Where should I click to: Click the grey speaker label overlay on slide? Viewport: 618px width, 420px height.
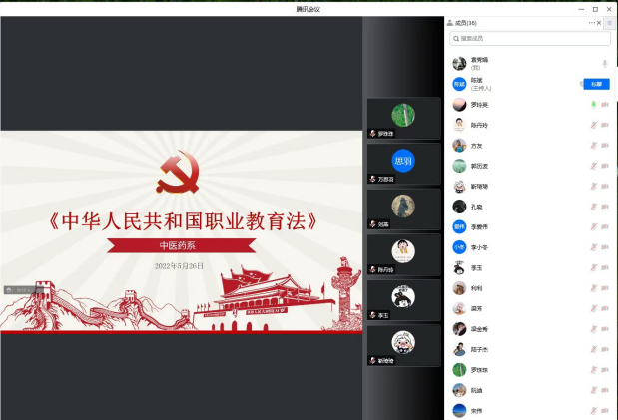[24, 290]
